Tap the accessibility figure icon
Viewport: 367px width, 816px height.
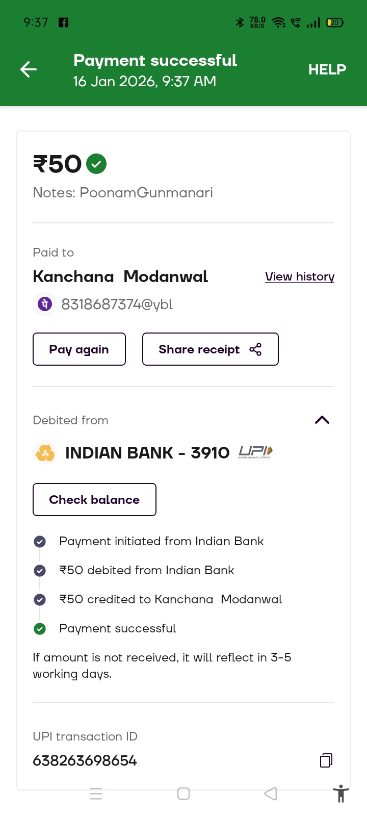340,794
